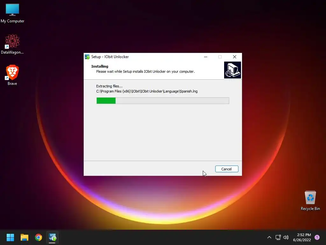Select the Brave browser desktop shortcut
This screenshot has width=326, height=245.
12,75
